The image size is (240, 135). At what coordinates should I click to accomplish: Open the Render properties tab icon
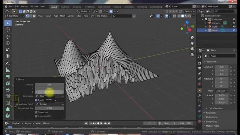click(x=199, y=63)
